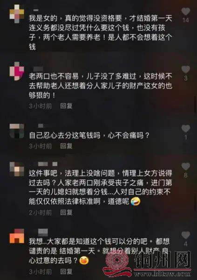Image resolution: width=197 pixels, height=280 pixels.
Task: Like the comment with 8 likes
Action: coord(186,167)
